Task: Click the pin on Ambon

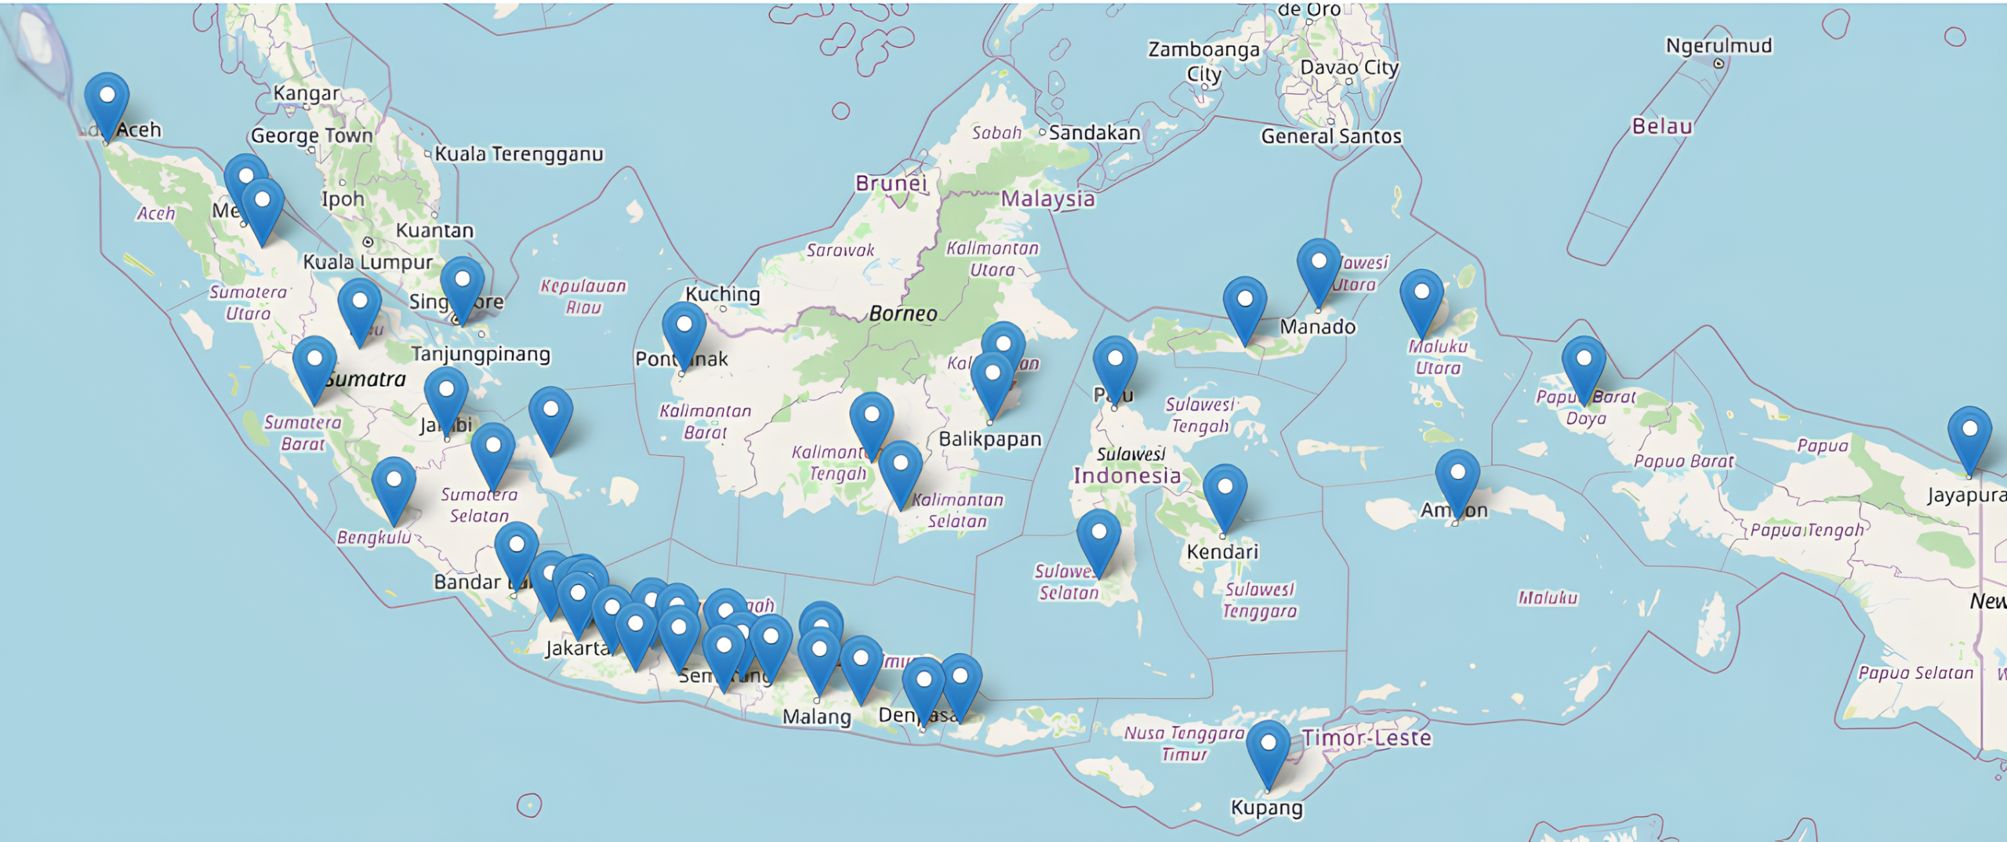Action: pyautogui.click(x=1457, y=479)
